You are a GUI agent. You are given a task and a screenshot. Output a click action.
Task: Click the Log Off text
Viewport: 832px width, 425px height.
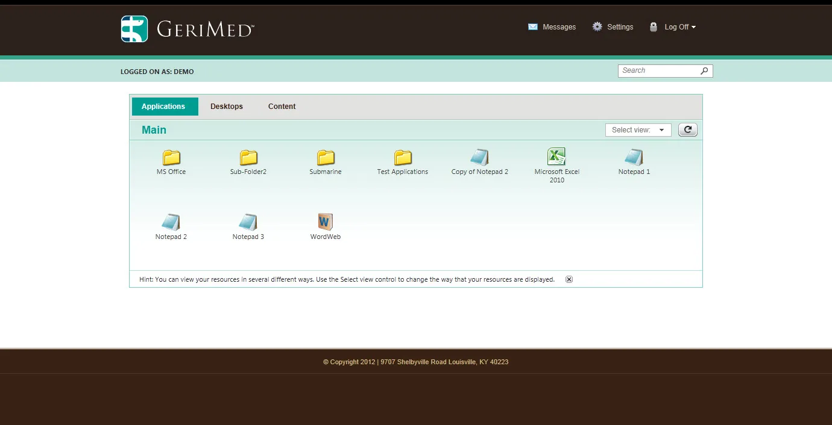pos(676,27)
